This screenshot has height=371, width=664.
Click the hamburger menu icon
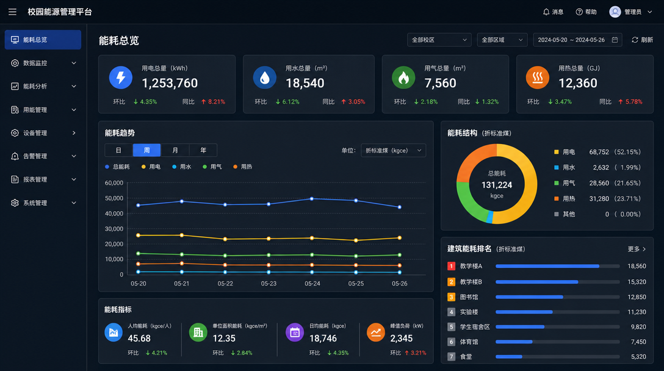pos(12,12)
